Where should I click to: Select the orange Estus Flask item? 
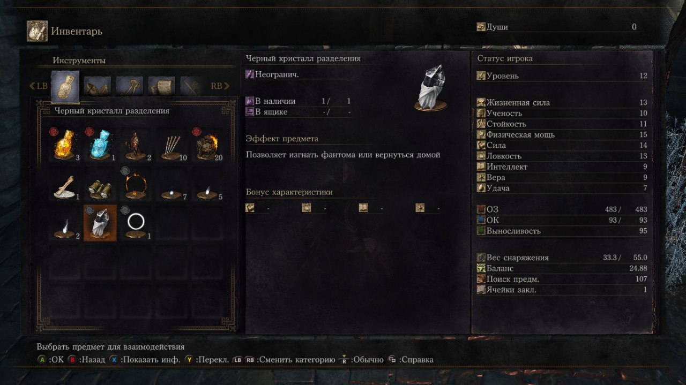66,144
